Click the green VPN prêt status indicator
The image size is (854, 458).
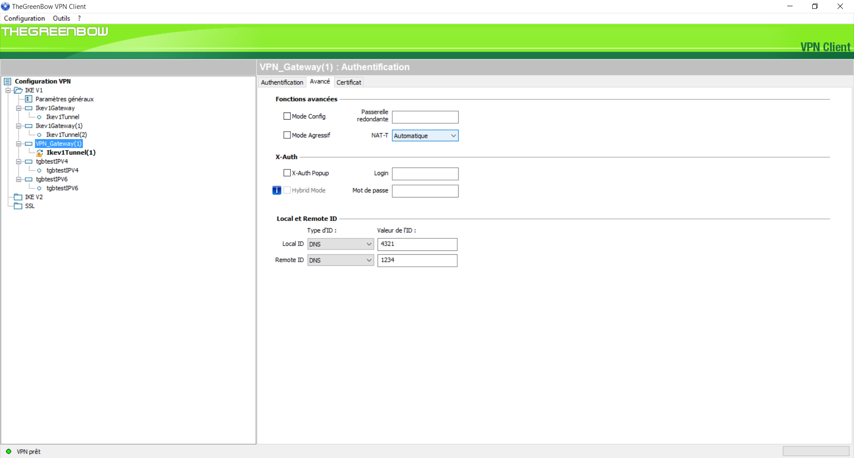click(x=8, y=451)
